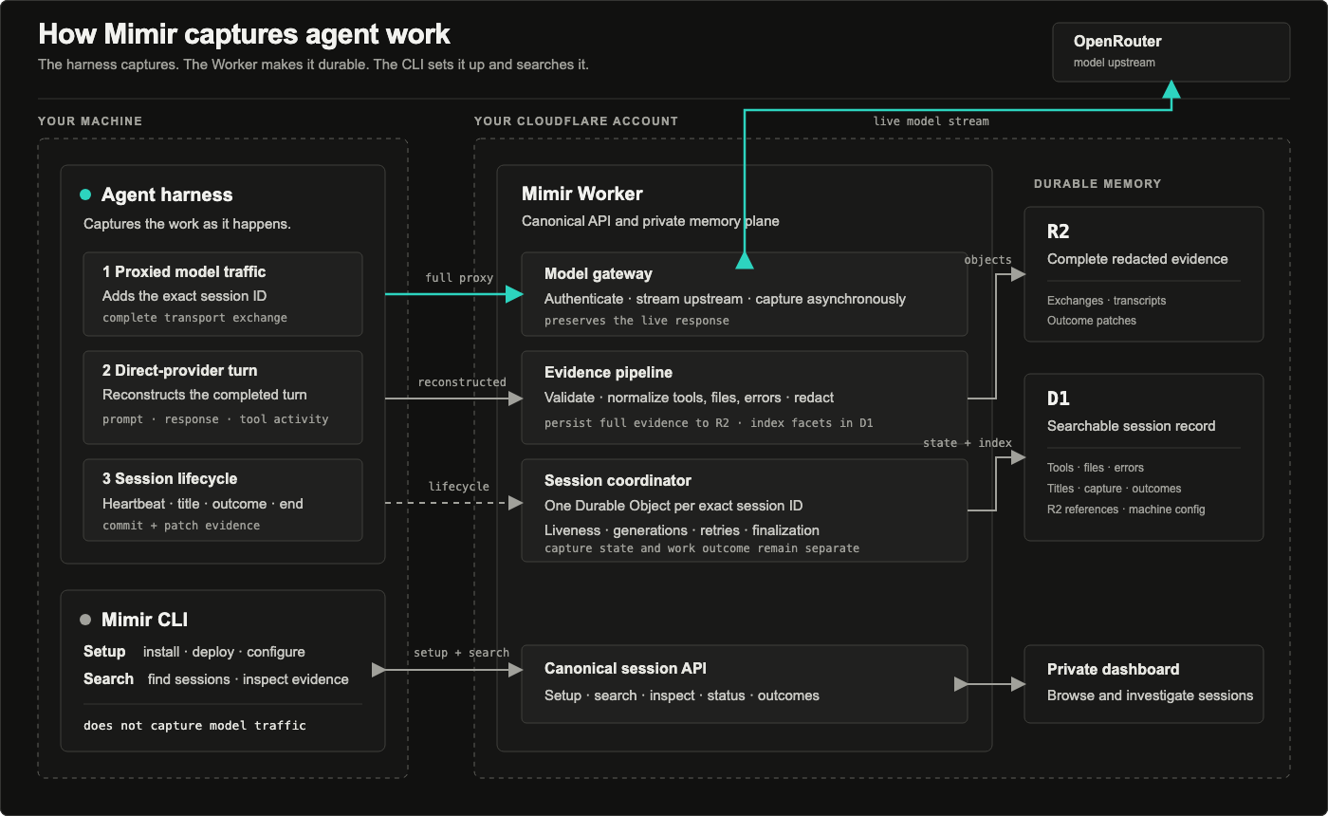Click the teal dot beside Agent harness
Viewport: 1328px width, 816px height.
85,195
